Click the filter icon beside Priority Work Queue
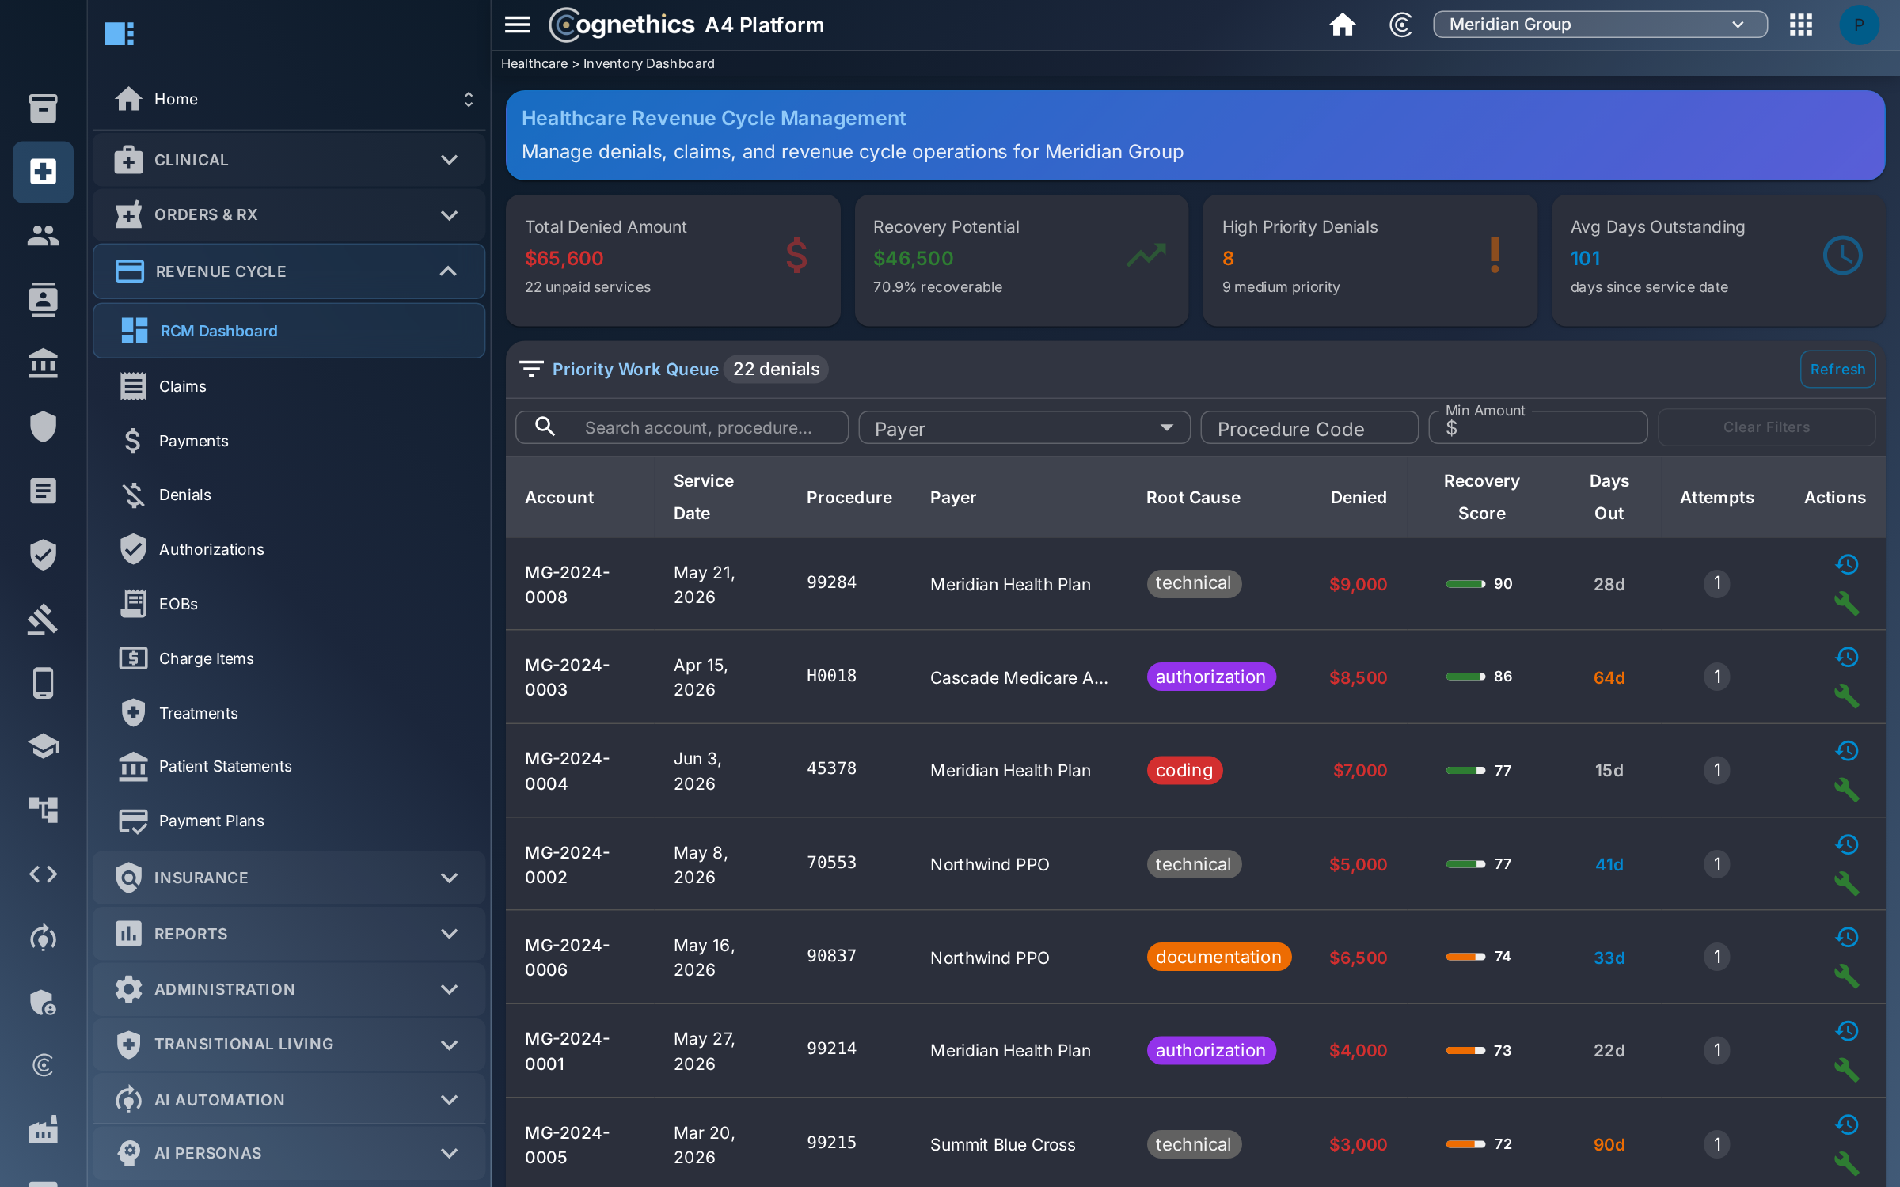Image resolution: width=1900 pixels, height=1187 pixels. [531, 369]
